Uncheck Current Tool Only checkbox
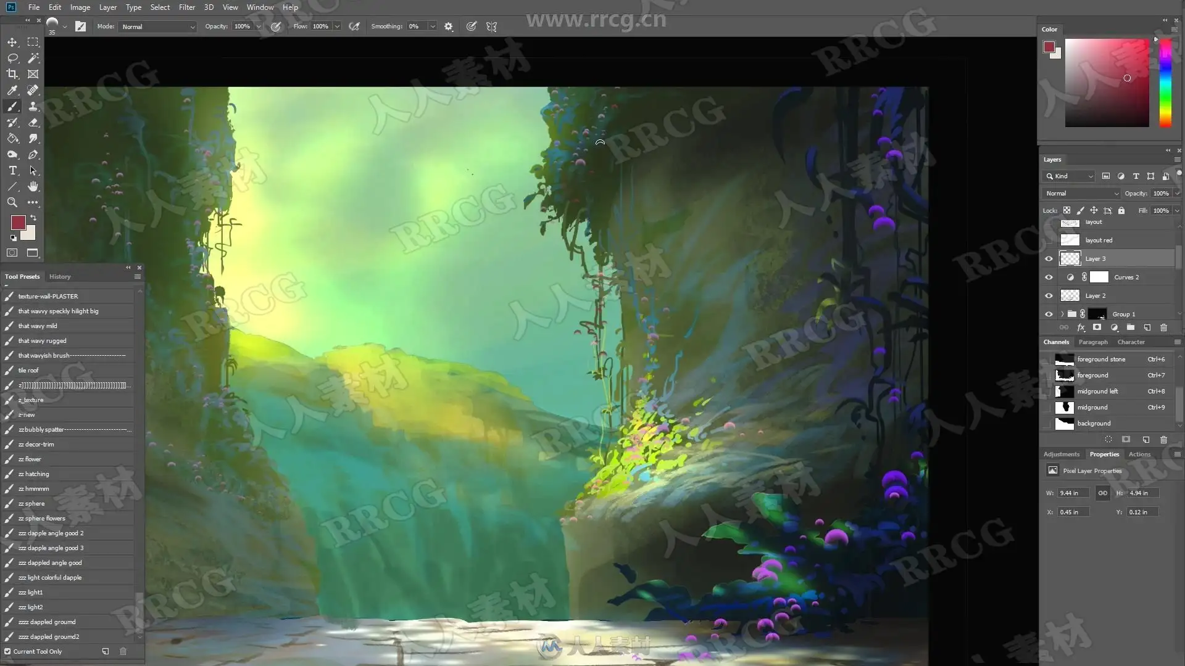Image resolution: width=1185 pixels, height=666 pixels. click(7, 651)
